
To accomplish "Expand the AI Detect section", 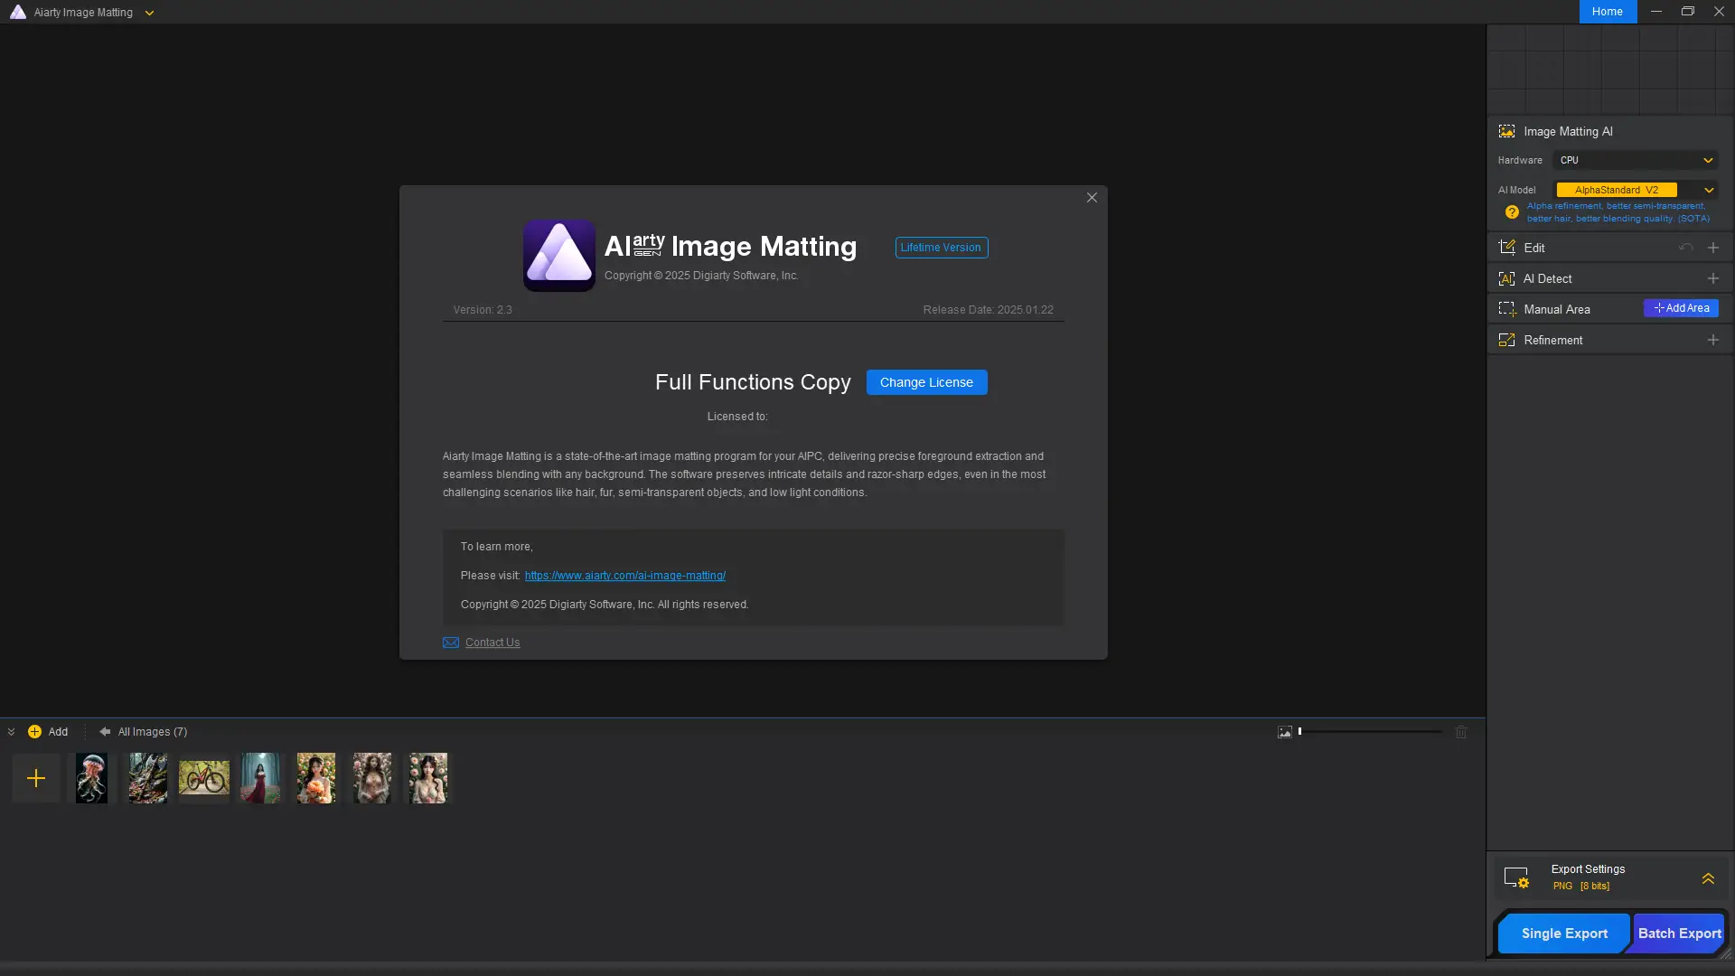I will pyautogui.click(x=1712, y=278).
